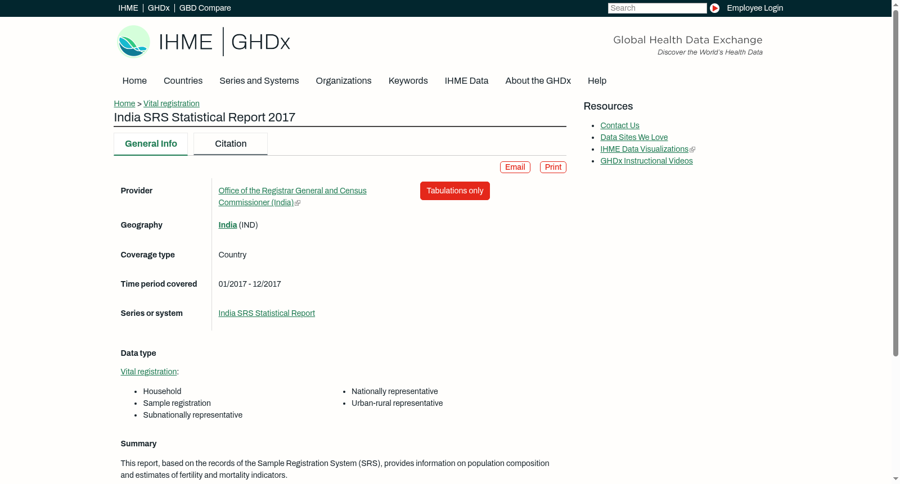The image size is (900, 484).
Task: Click the India SRS Statistical Report 2017 heading
Action: pos(205,117)
